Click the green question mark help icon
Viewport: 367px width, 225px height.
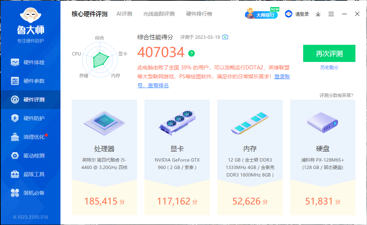point(192,53)
